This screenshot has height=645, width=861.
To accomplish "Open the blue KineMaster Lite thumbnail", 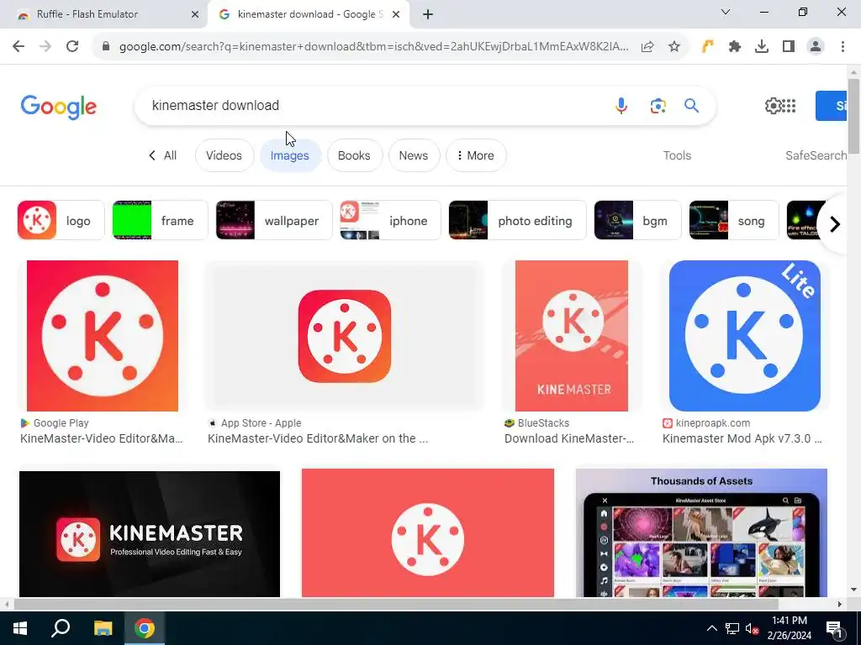I will pyautogui.click(x=745, y=336).
